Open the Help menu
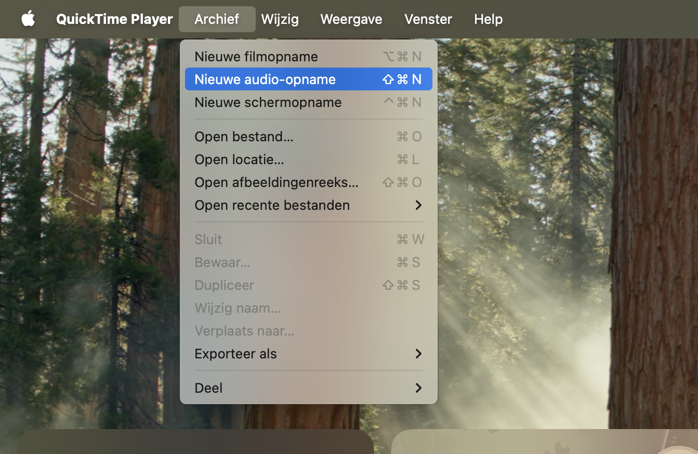Image resolution: width=698 pixels, height=454 pixels. tap(489, 19)
